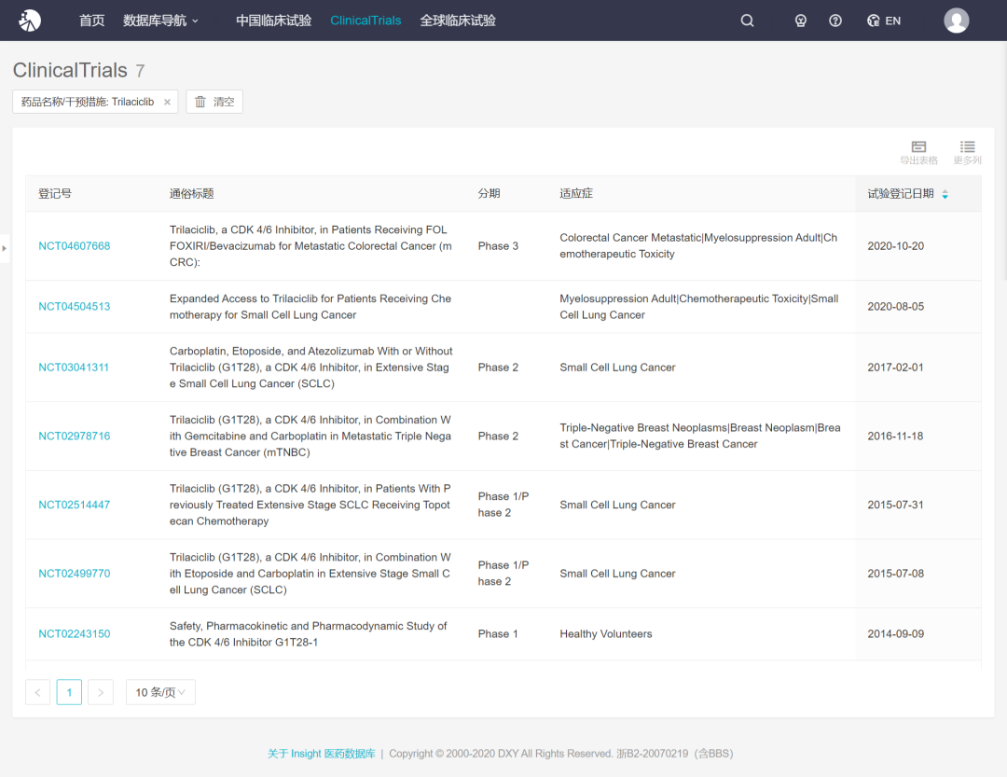Click title 'Expanded Access to Trilaciclib'
Viewport: 1007px width, 777px height.
click(310, 307)
